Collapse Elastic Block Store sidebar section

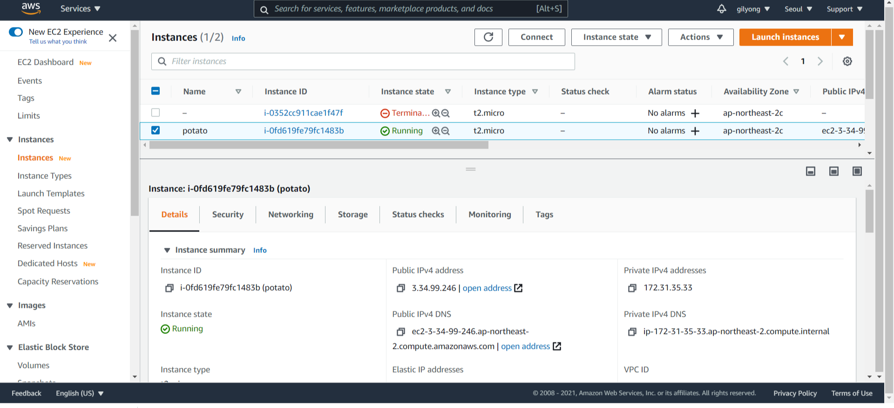(10, 347)
